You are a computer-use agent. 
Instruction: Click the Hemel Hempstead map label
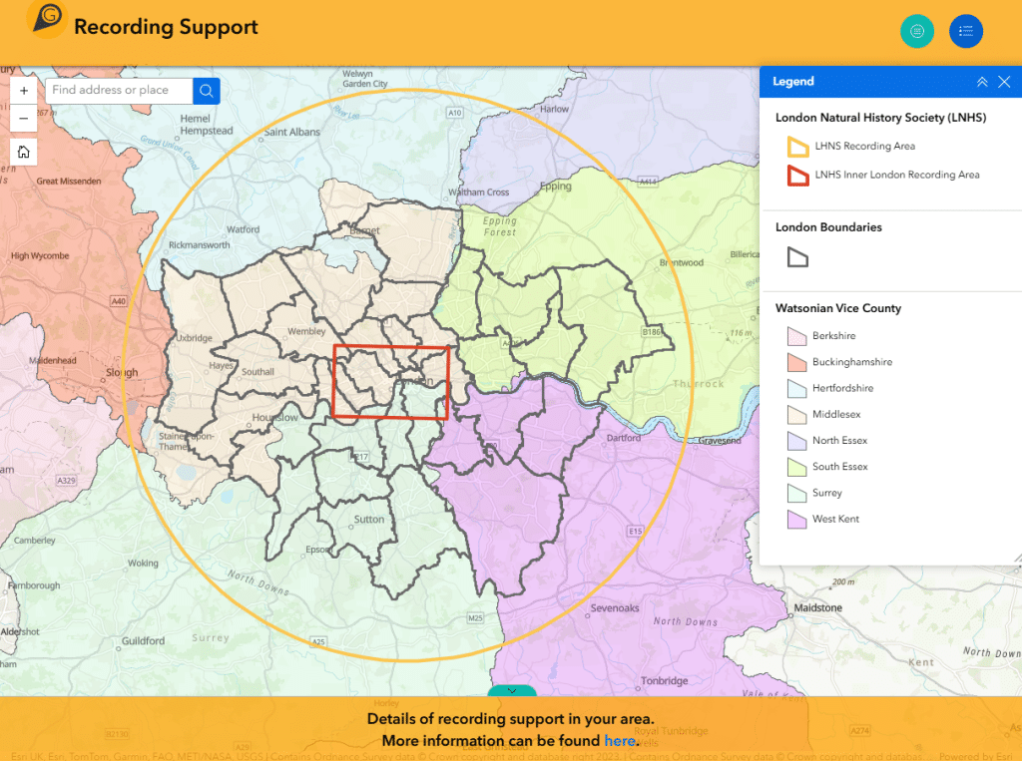[x=207, y=125]
